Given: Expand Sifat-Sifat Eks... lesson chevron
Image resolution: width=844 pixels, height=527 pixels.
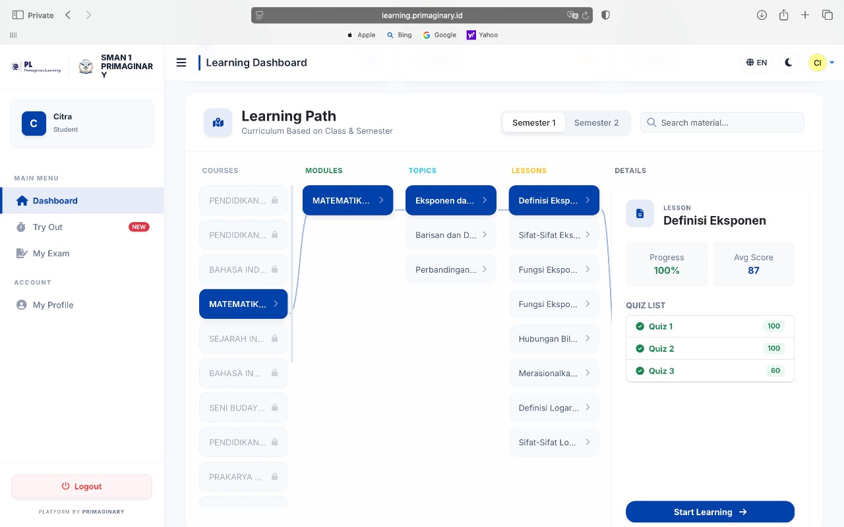Looking at the screenshot, I should pyautogui.click(x=588, y=235).
